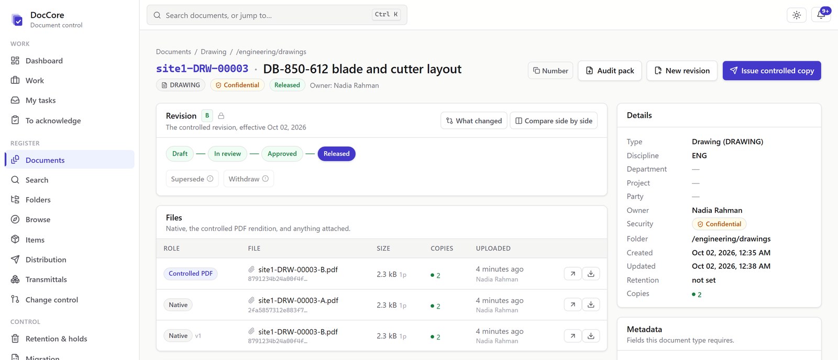Viewport: 838px width, 360px height.
Task: Click the Withdraw button
Action: pyautogui.click(x=248, y=179)
